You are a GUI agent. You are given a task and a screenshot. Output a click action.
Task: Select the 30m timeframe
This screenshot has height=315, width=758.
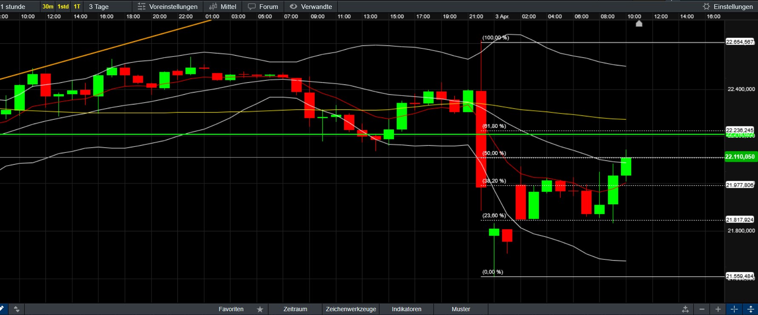(48, 6)
